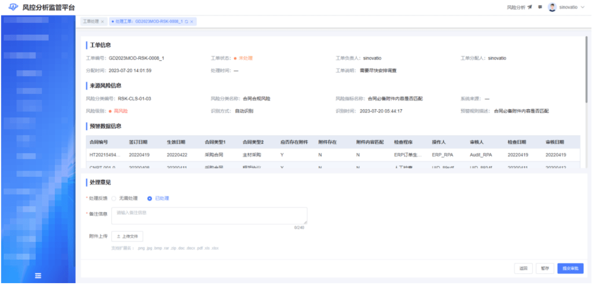594x285 pixels.
Task: Click the 2023-07-20 14:01:59 assignment time
Action: click(130, 70)
